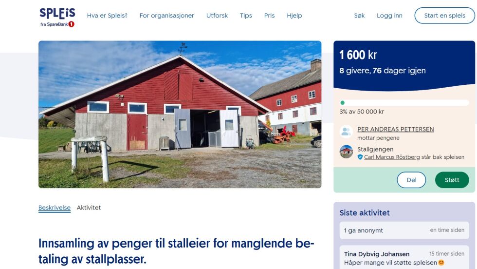
Task: Click the green Støtt button
Action: point(452,180)
